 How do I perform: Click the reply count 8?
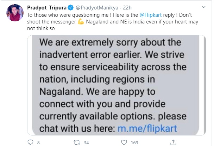(38, 142)
